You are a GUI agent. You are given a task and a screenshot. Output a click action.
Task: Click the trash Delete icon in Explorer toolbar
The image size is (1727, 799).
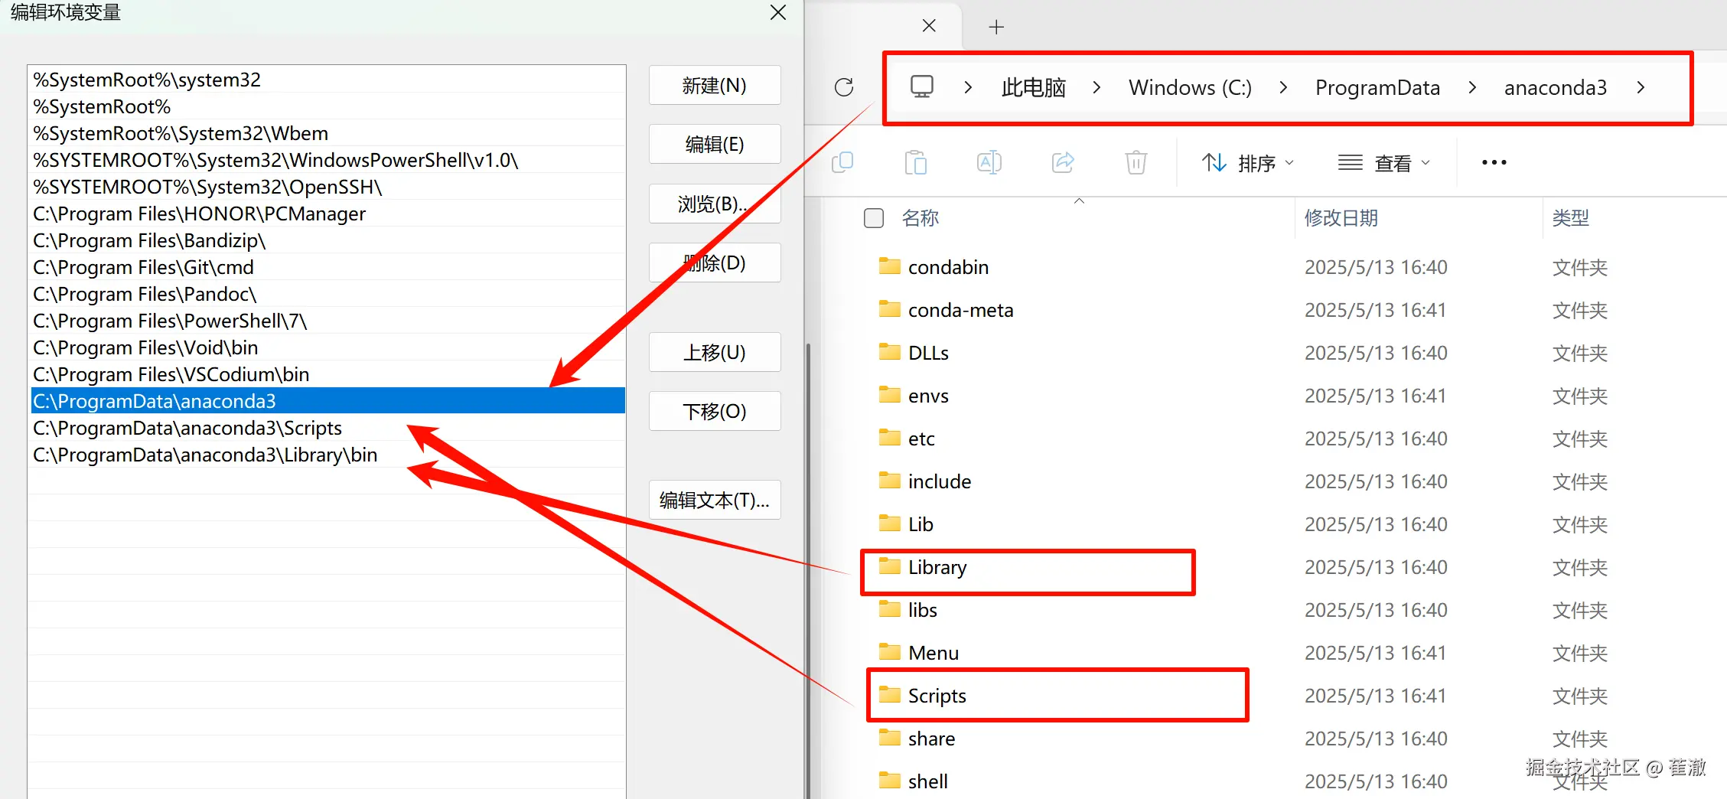(x=1136, y=162)
